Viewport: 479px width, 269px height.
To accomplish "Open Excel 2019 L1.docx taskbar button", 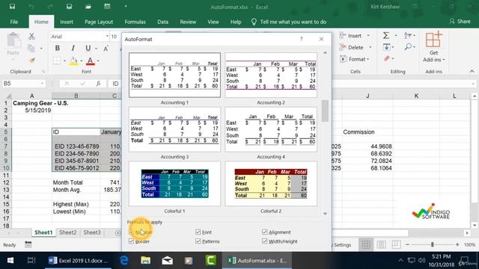I will [78, 261].
